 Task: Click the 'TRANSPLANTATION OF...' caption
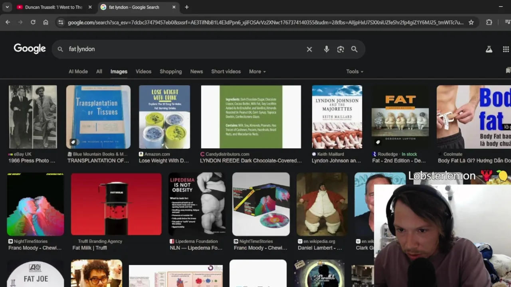98,161
